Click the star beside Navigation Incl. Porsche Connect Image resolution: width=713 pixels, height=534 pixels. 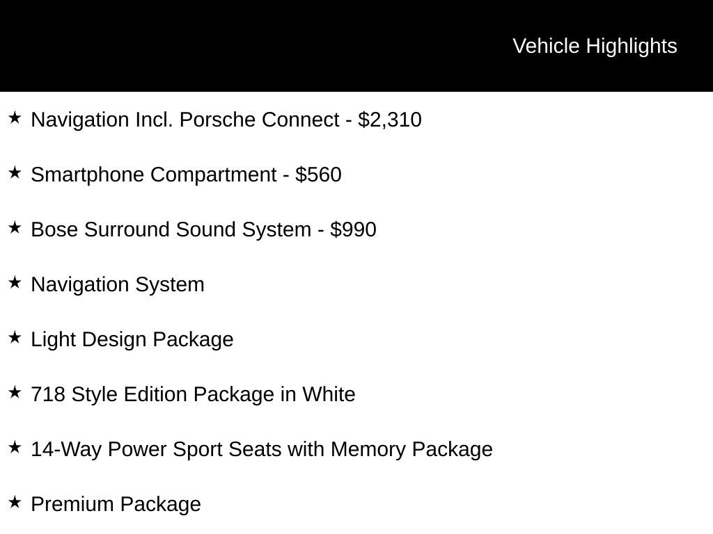pyautogui.click(x=15, y=118)
